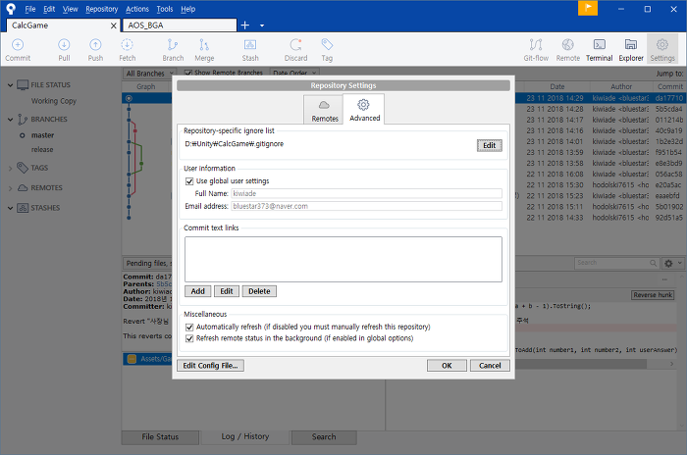This screenshot has height=455, width=687.
Task: Click the Remote toolbar icon
Action: [568, 50]
